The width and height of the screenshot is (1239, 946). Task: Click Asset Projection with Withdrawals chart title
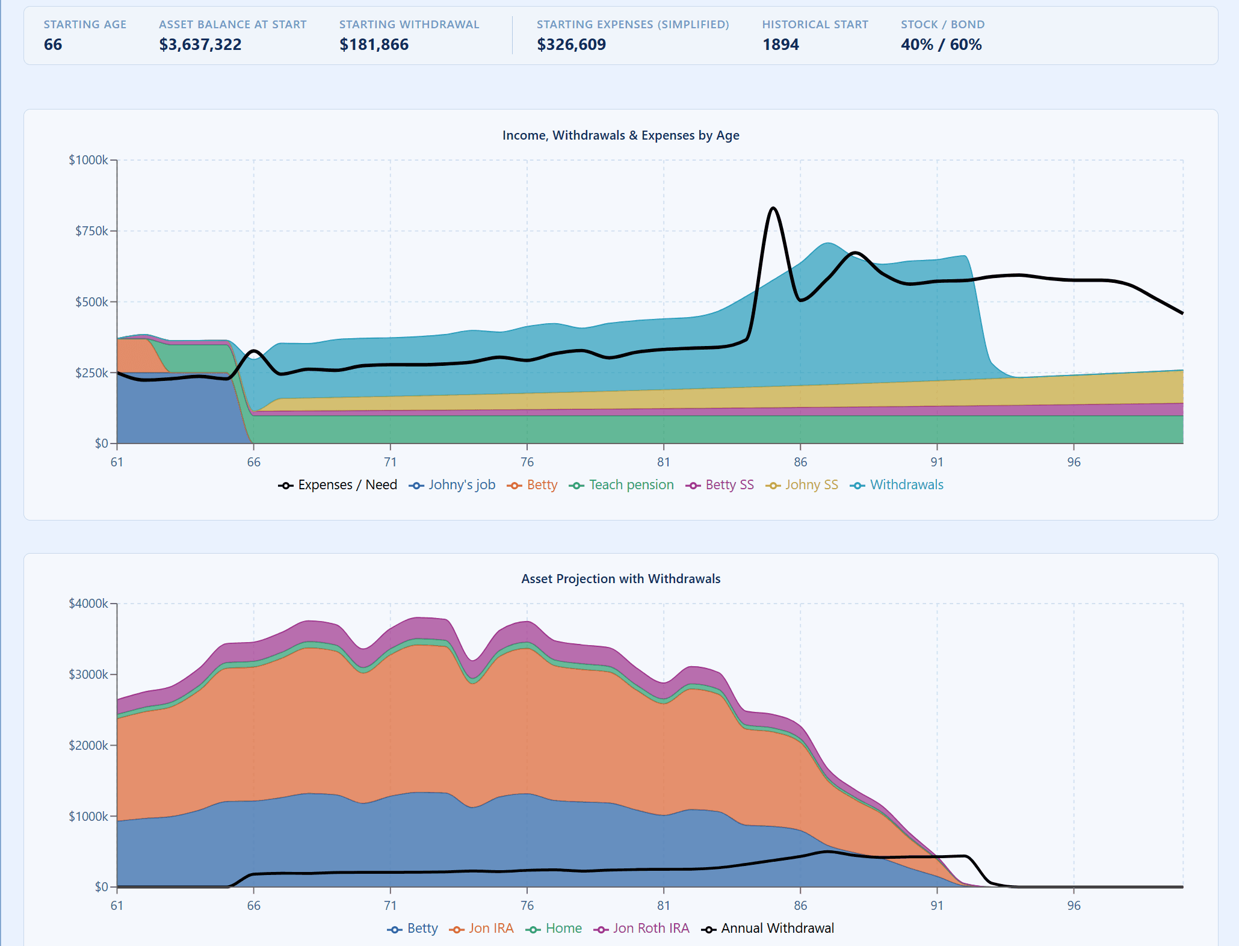[x=620, y=579]
